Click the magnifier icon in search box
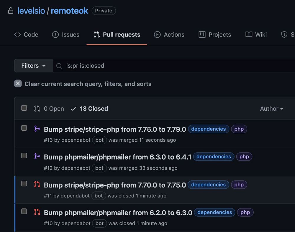This screenshot has width=295, height=232. (59, 66)
